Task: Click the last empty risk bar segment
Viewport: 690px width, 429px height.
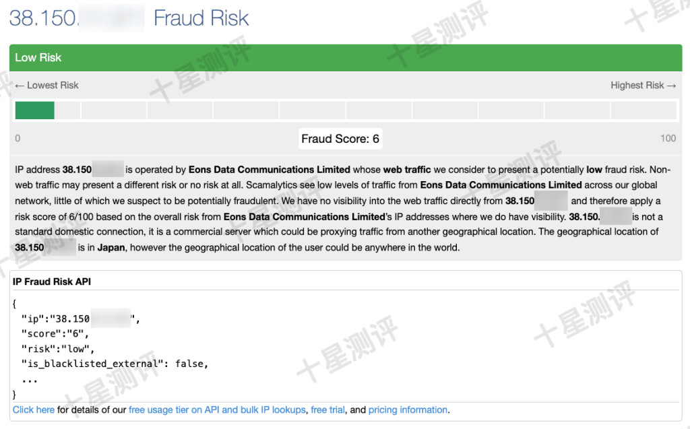Action: click(x=644, y=110)
